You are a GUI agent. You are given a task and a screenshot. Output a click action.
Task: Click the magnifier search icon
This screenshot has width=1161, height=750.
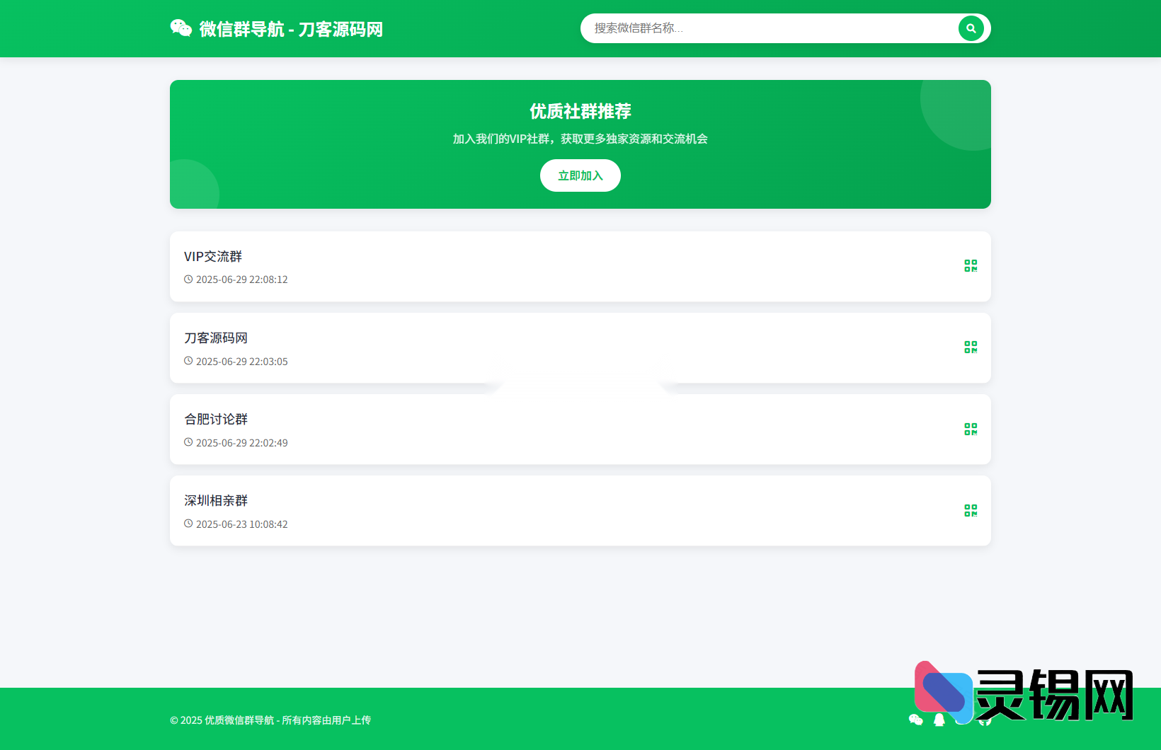click(x=971, y=28)
